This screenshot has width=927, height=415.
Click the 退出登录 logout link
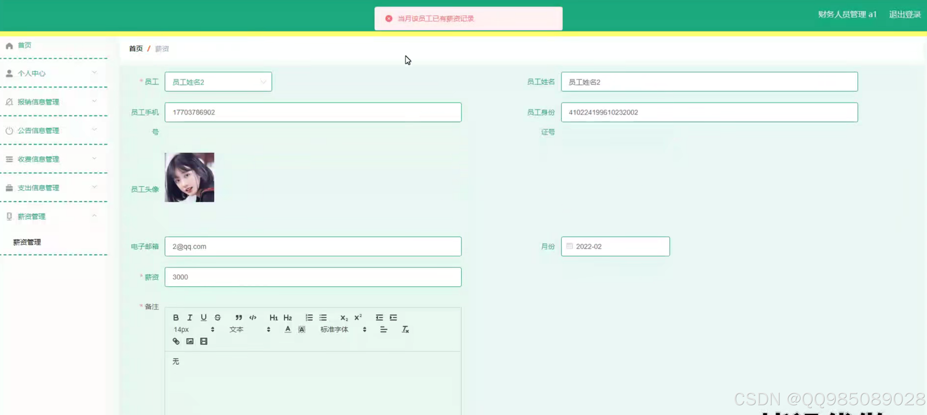point(905,14)
